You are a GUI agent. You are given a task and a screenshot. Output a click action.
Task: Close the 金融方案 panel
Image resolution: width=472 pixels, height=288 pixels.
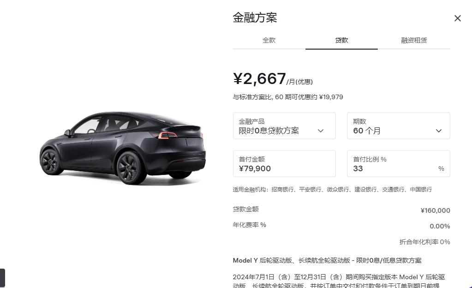point(458,18)
